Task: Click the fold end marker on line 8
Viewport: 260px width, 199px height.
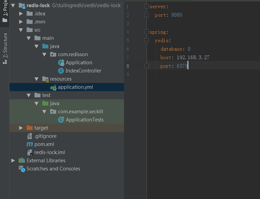Action: 147,66
